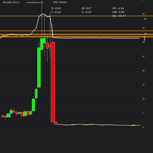Select the high value "H: 0.67"
Screen dimensions: 153x153
coord(87,8)
